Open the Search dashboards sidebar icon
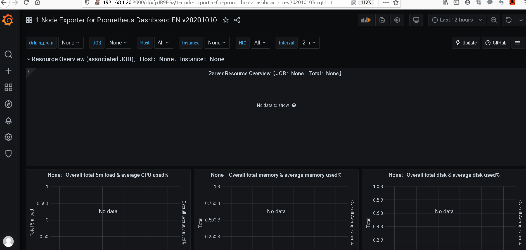 [8, 54]
